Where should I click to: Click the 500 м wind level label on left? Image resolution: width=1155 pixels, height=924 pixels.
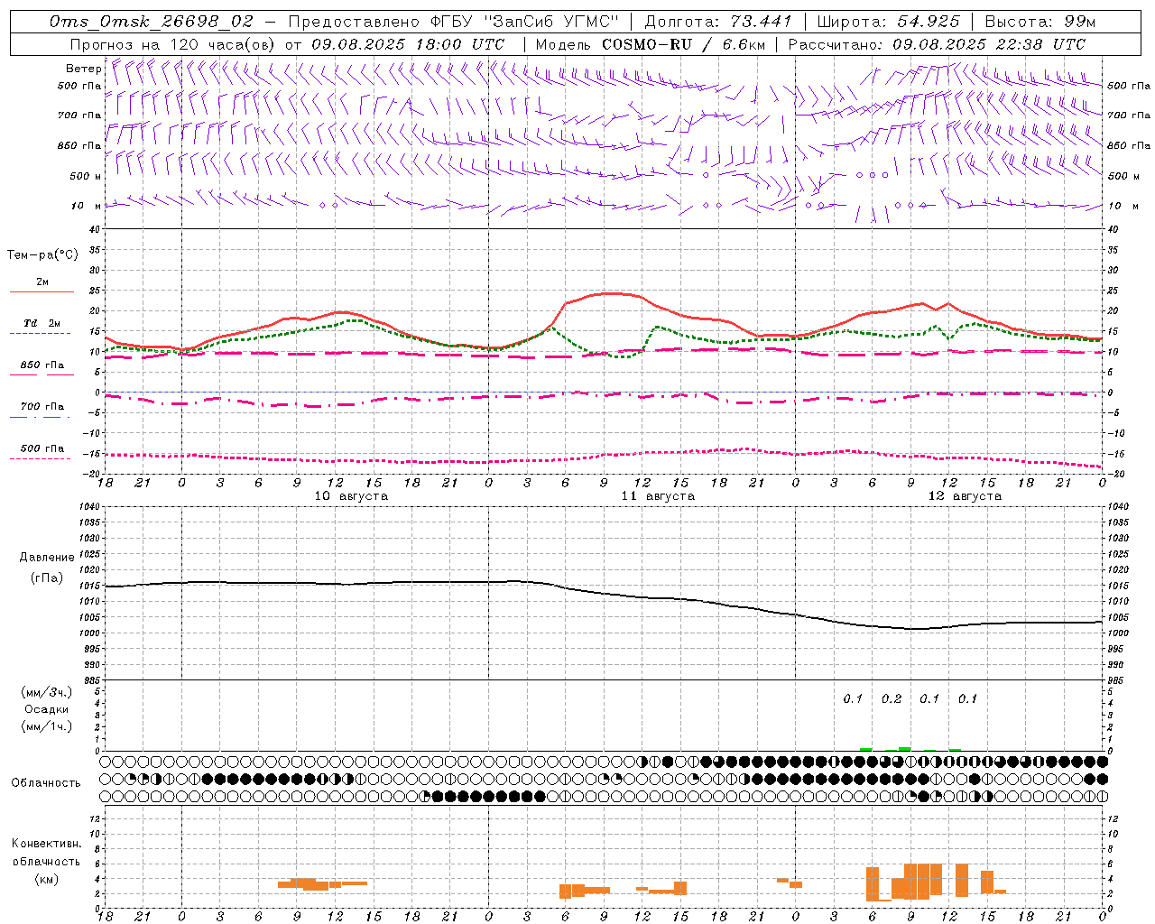tap(86, 176)
